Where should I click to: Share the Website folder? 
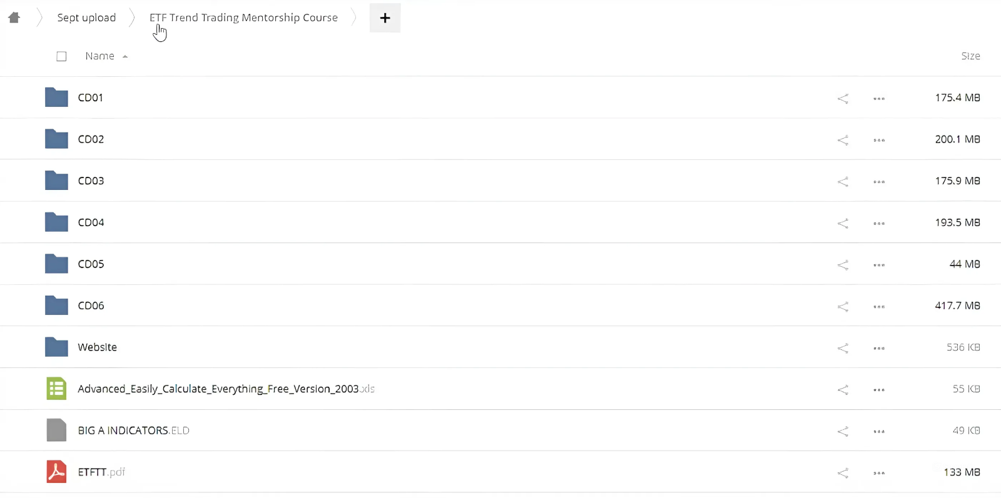tap(843, 348)
